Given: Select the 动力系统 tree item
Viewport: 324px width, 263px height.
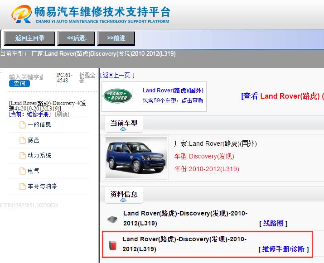Looking at the screenshot, I should [39, 155].
